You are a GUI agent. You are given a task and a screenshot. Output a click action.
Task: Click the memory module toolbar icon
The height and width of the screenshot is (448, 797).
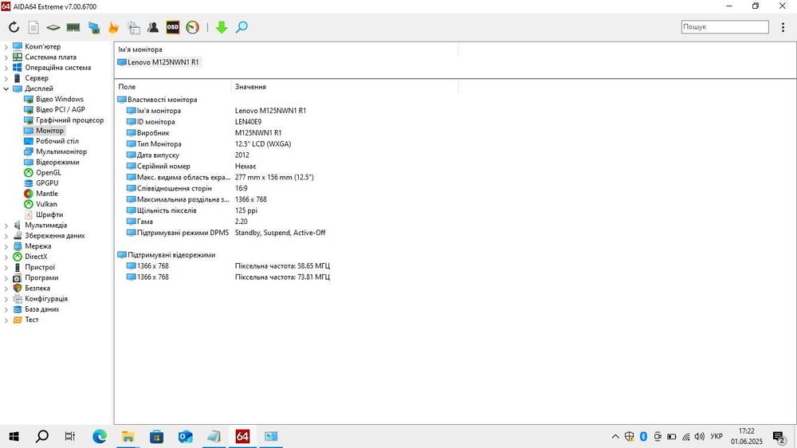pos(73,27)
